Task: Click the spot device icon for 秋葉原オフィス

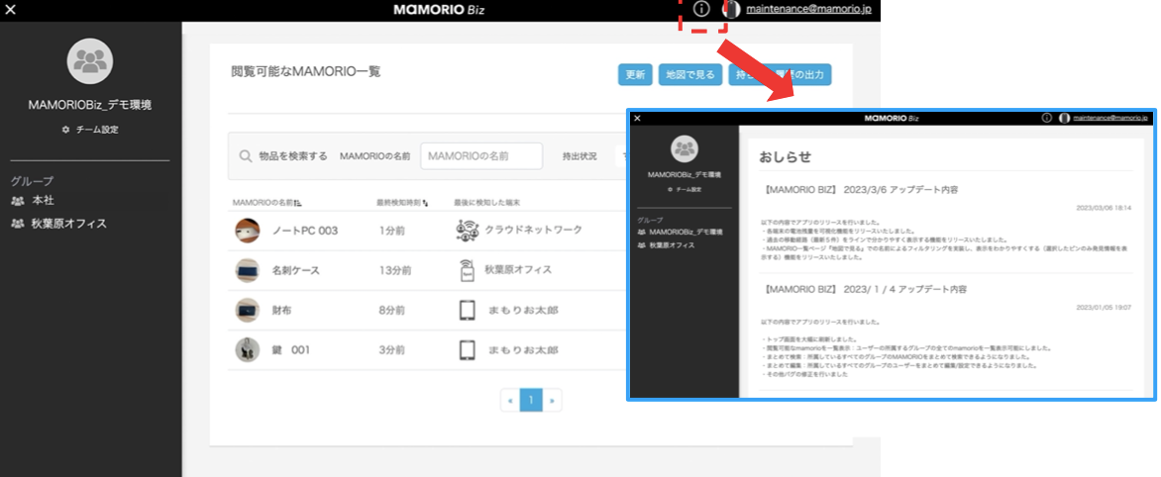Action: pyautogui.click(x=467, y=270)
